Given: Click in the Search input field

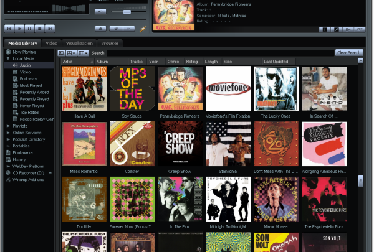Looking at the screenshot, I should click(x=221, y=53).
